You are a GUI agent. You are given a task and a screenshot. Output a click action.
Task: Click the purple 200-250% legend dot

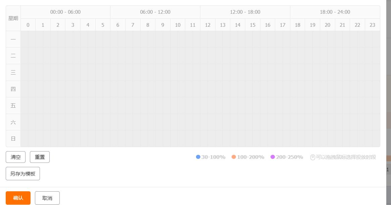pos(273,157)
